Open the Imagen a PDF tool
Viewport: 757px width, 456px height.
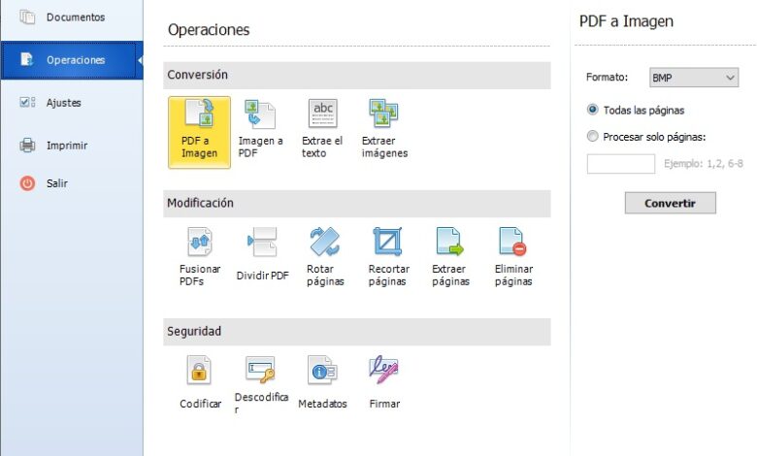[x=260, y=128]
